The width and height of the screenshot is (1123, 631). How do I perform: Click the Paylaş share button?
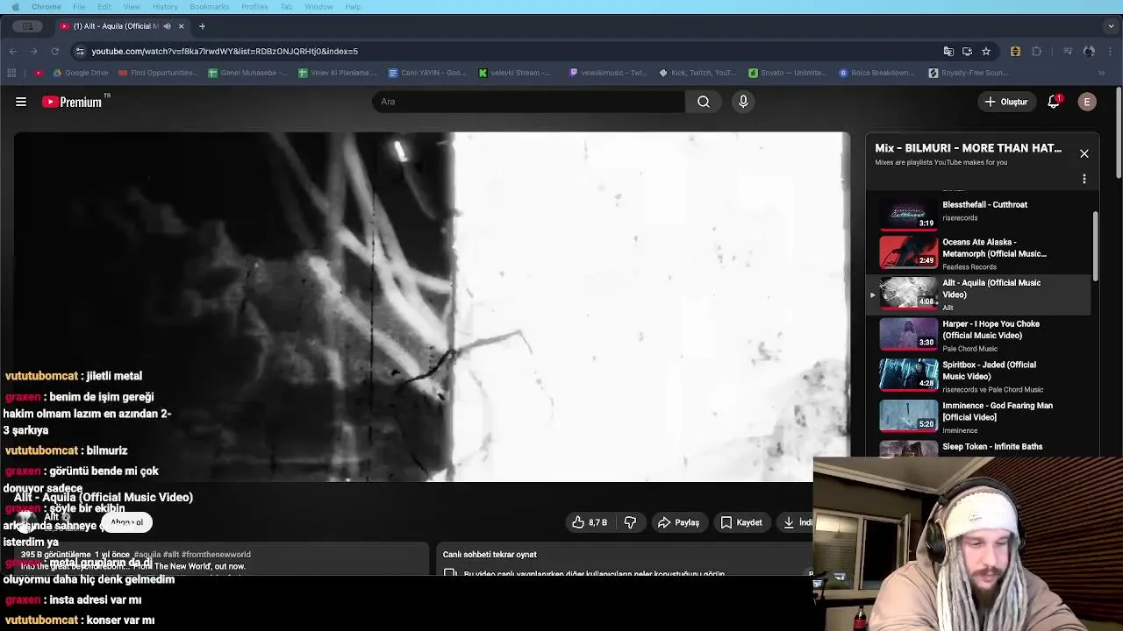678,522
